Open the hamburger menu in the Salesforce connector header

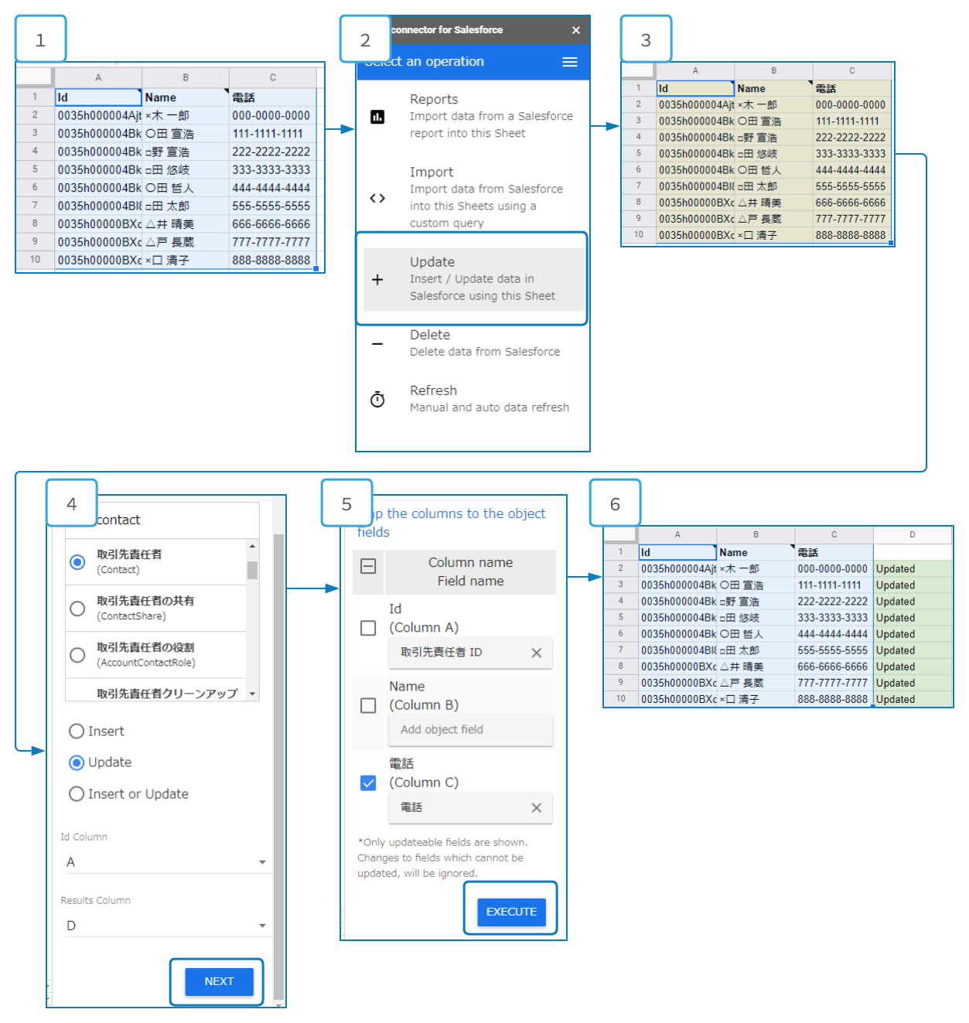tap(570, 62)
